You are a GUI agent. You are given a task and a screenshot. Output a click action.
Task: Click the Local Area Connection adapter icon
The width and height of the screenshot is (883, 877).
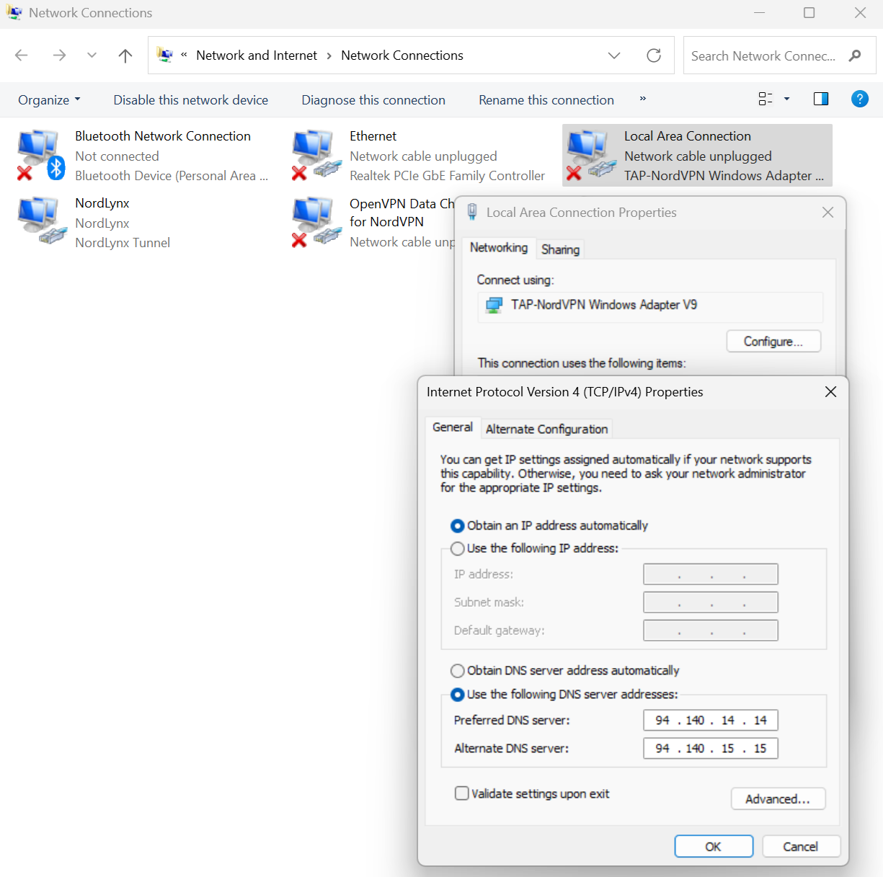click(590, 155)
